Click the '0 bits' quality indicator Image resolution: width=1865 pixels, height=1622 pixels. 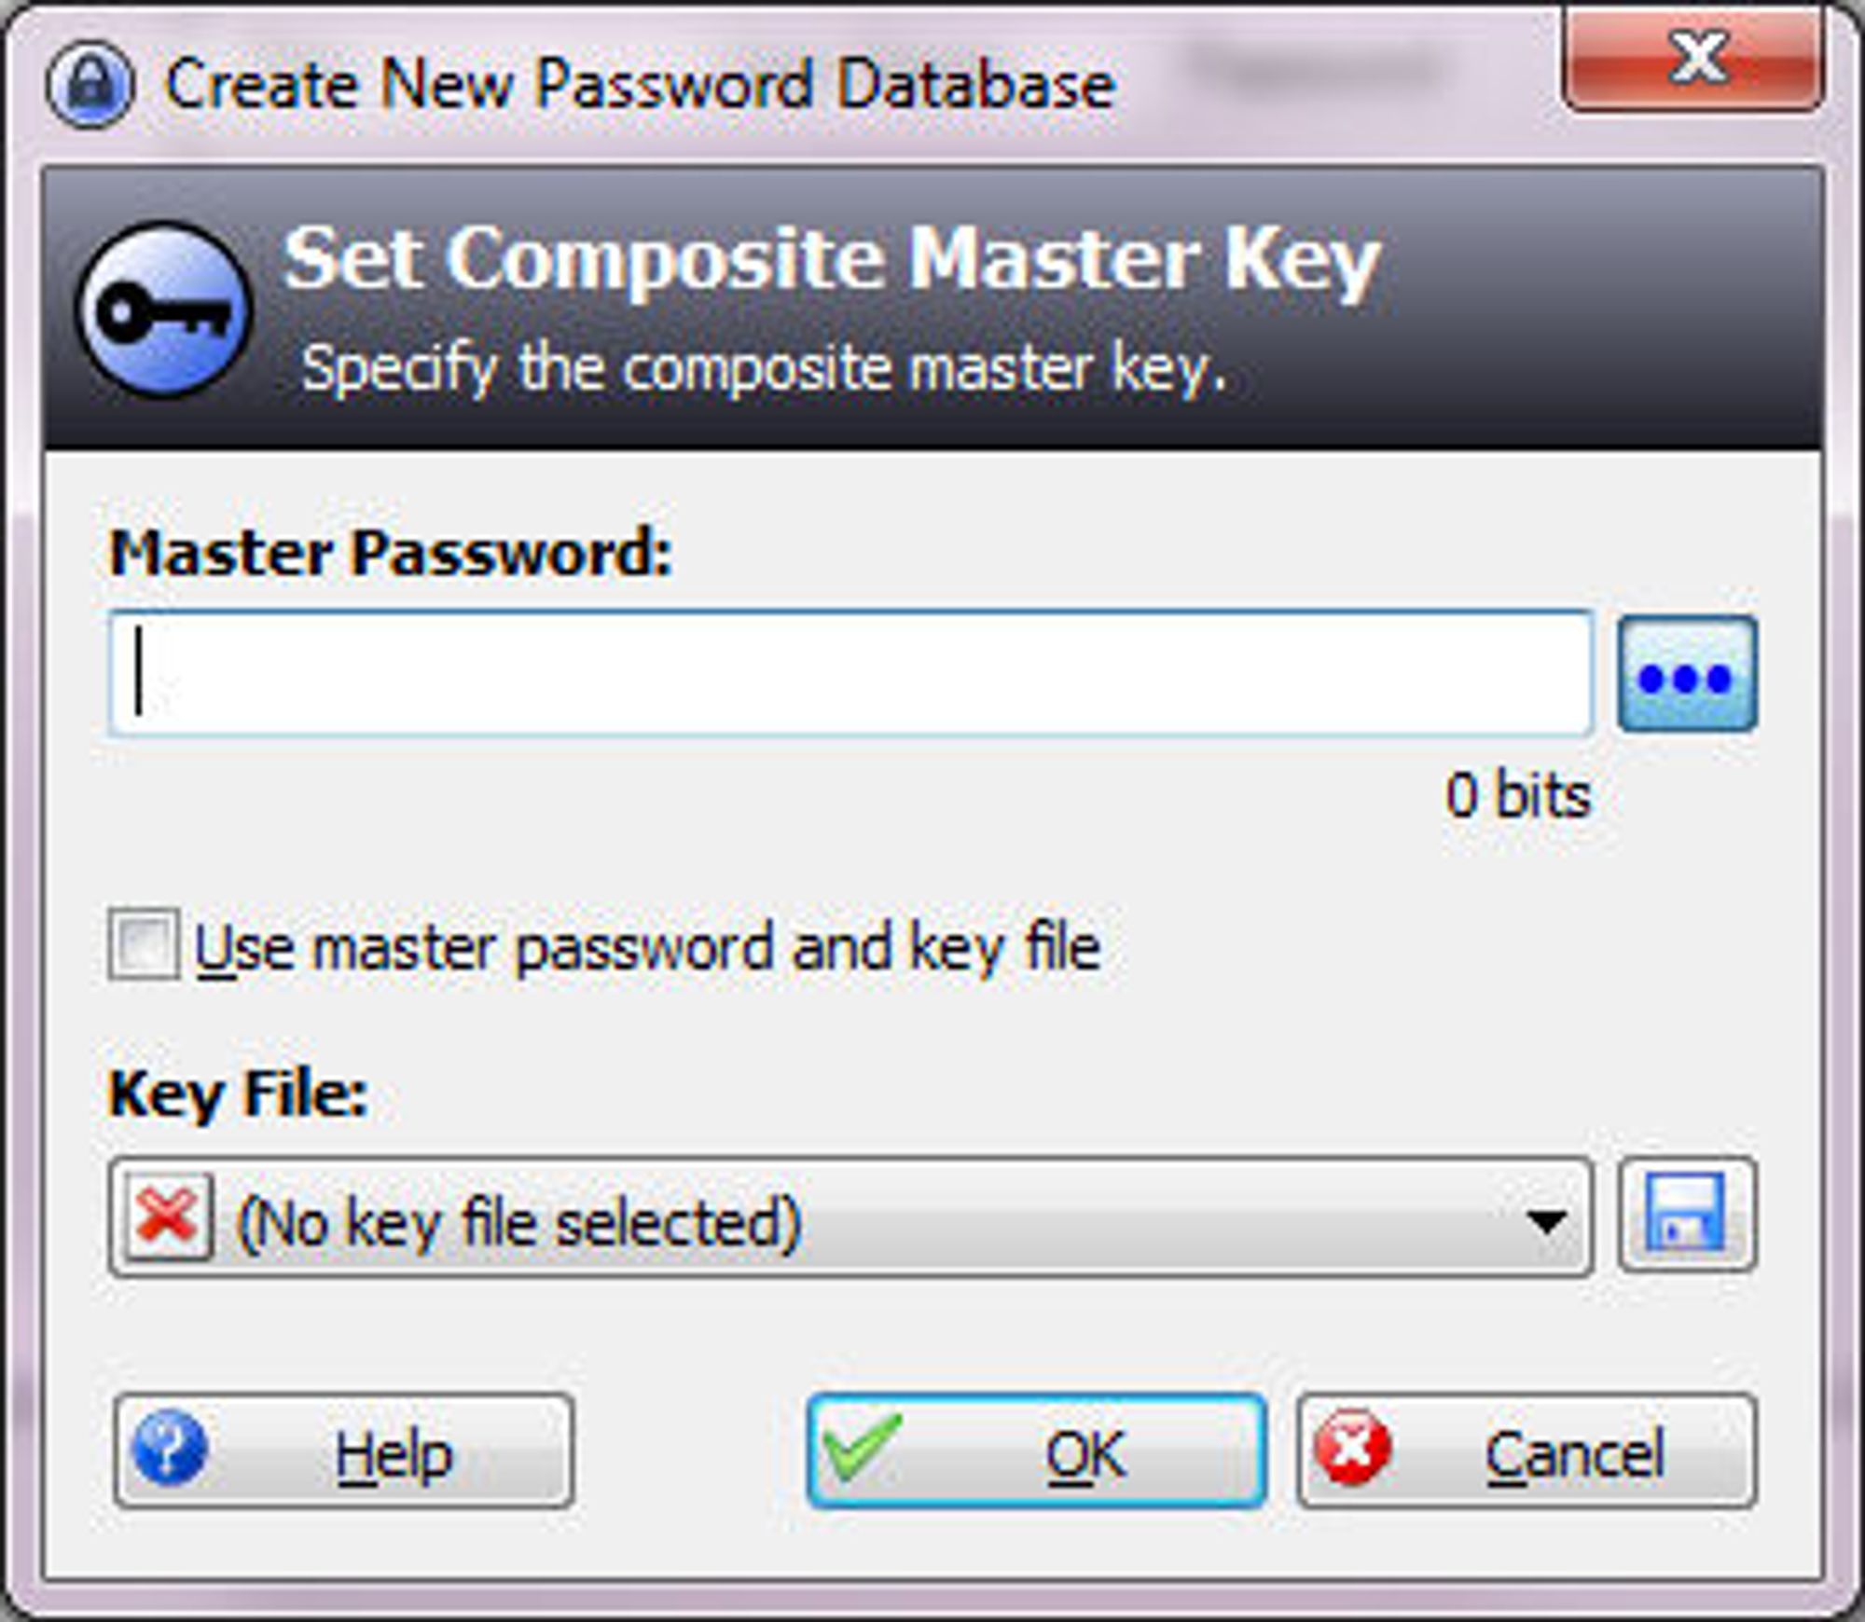pos(1518,795)
